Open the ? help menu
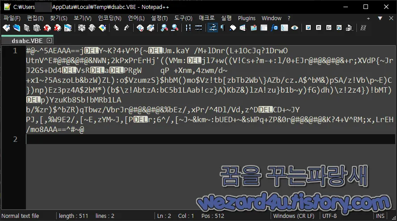The image size is (397, 221). tap(289, 18)
